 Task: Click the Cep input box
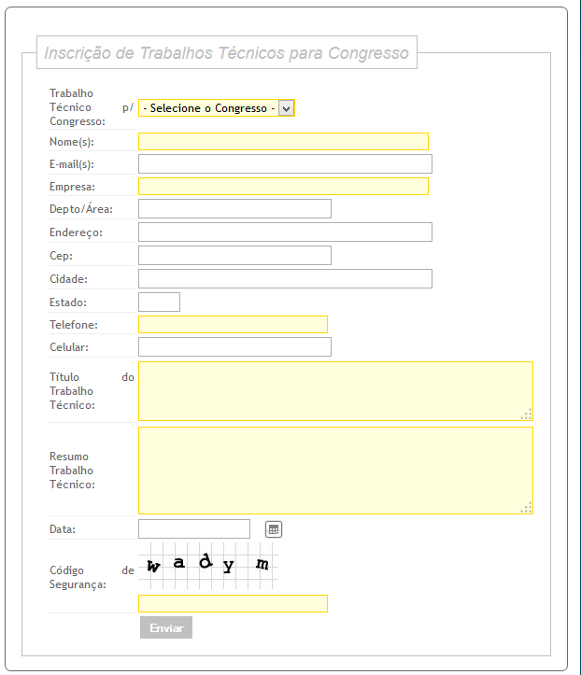pos(234,256)
